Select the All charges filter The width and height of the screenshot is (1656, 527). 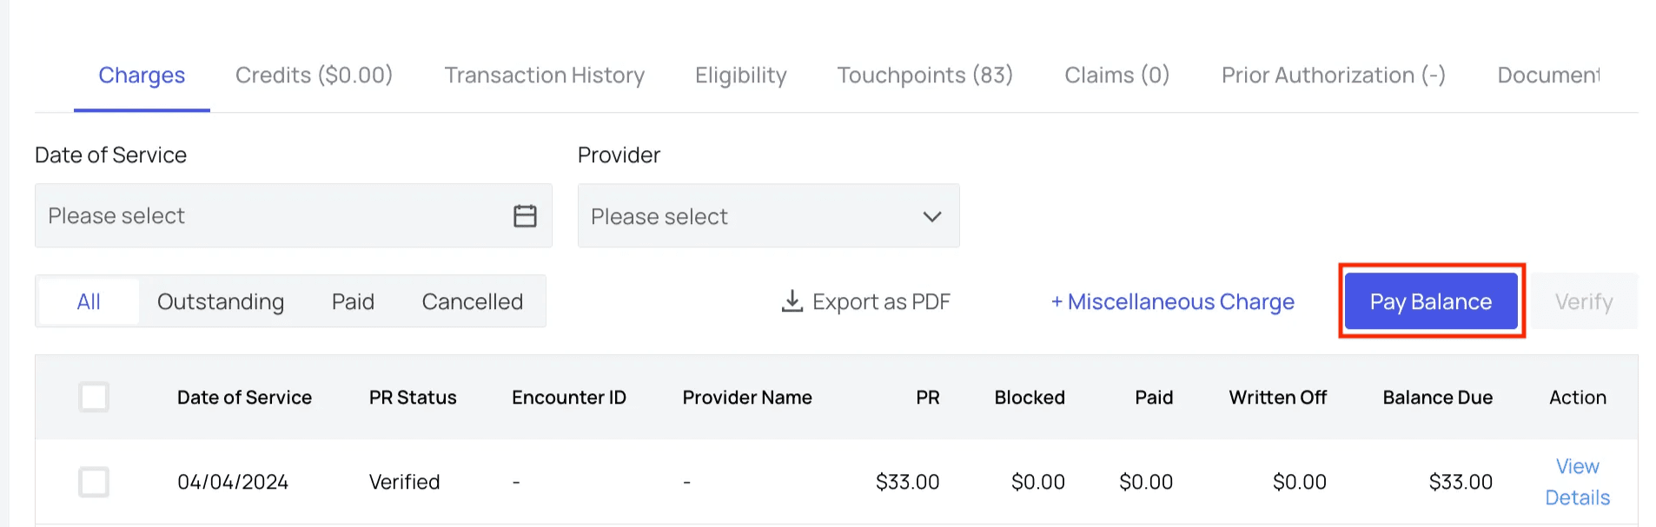pos(89,301)
